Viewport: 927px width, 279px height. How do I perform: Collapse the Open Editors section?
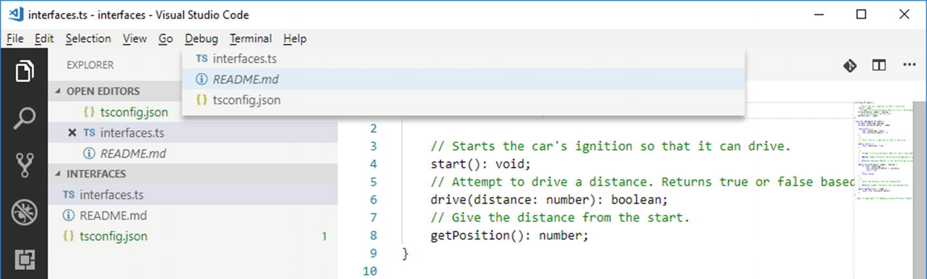pyautogui.click(x=193, y=91)
